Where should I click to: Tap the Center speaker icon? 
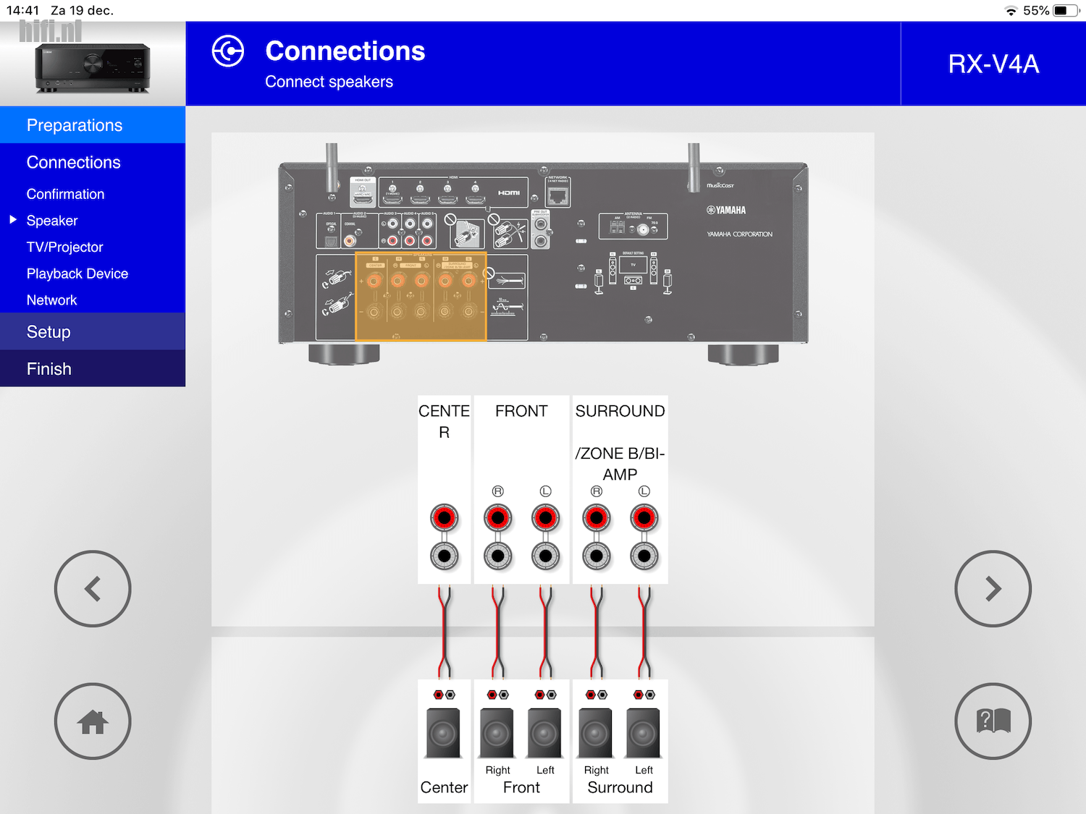pyautogui.click(x=444, y=733)
